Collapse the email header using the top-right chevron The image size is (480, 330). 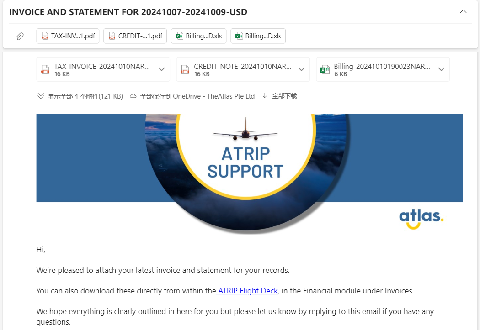463,11
